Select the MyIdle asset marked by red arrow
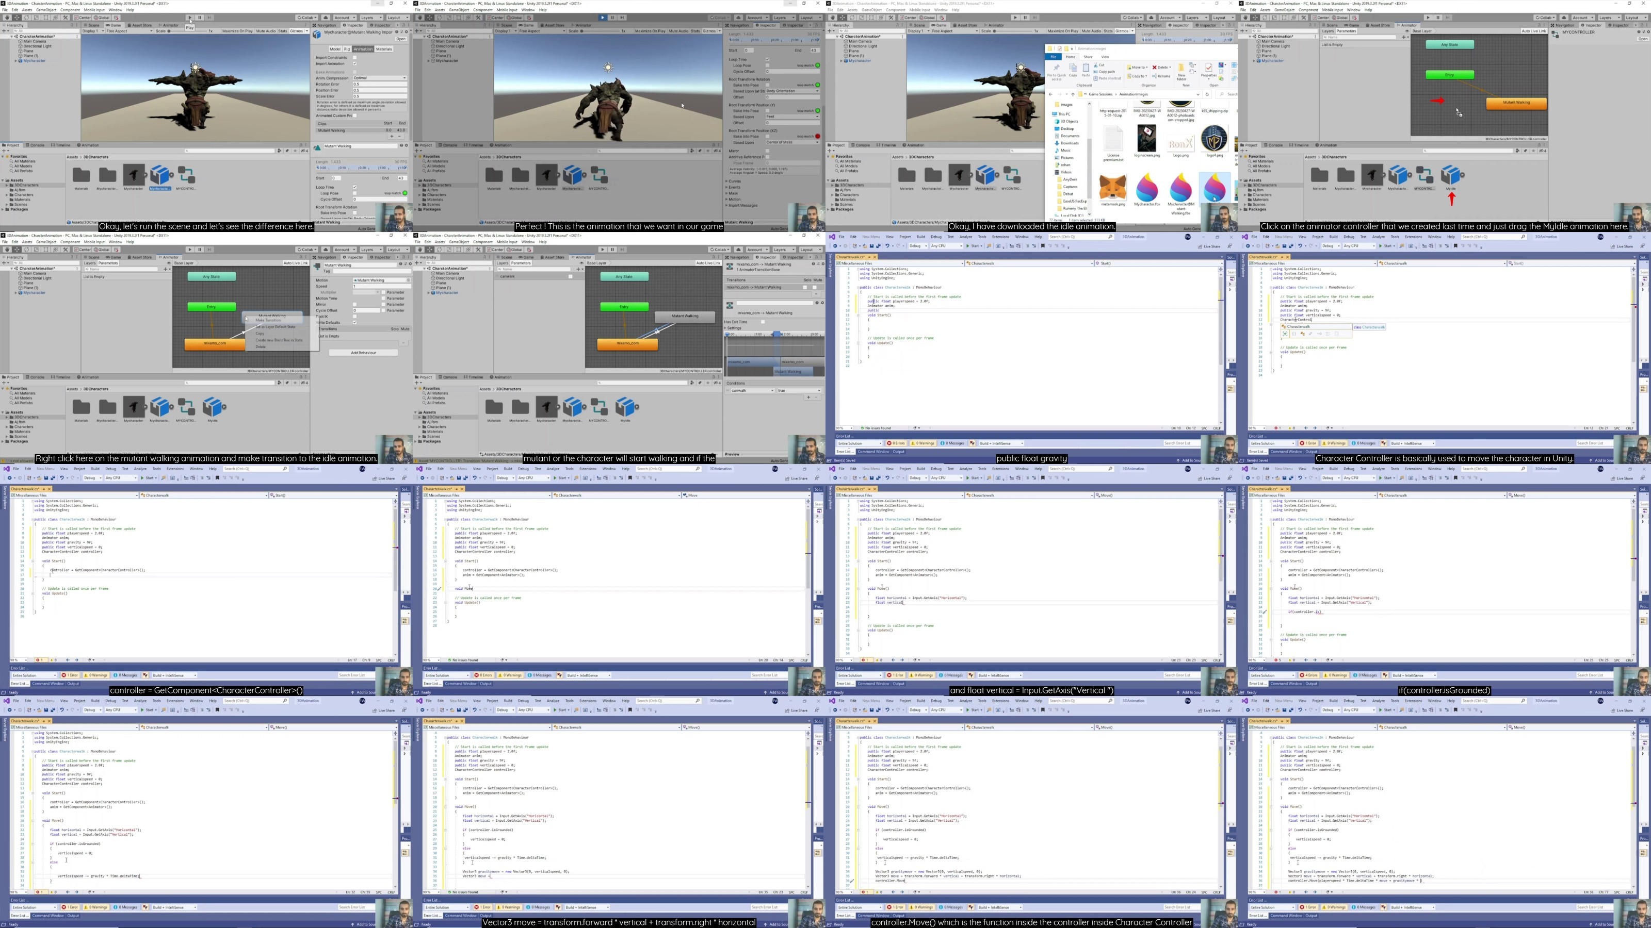Screen dimensions: 1651x928 click(x=1451, y=175)
